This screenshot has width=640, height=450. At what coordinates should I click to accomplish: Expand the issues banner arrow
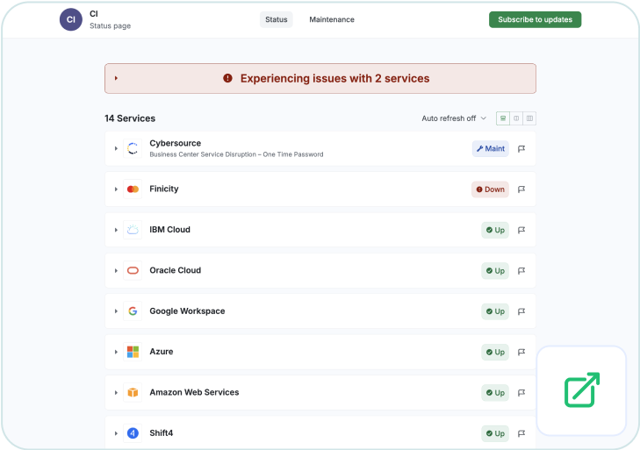(x=116, y=78)
